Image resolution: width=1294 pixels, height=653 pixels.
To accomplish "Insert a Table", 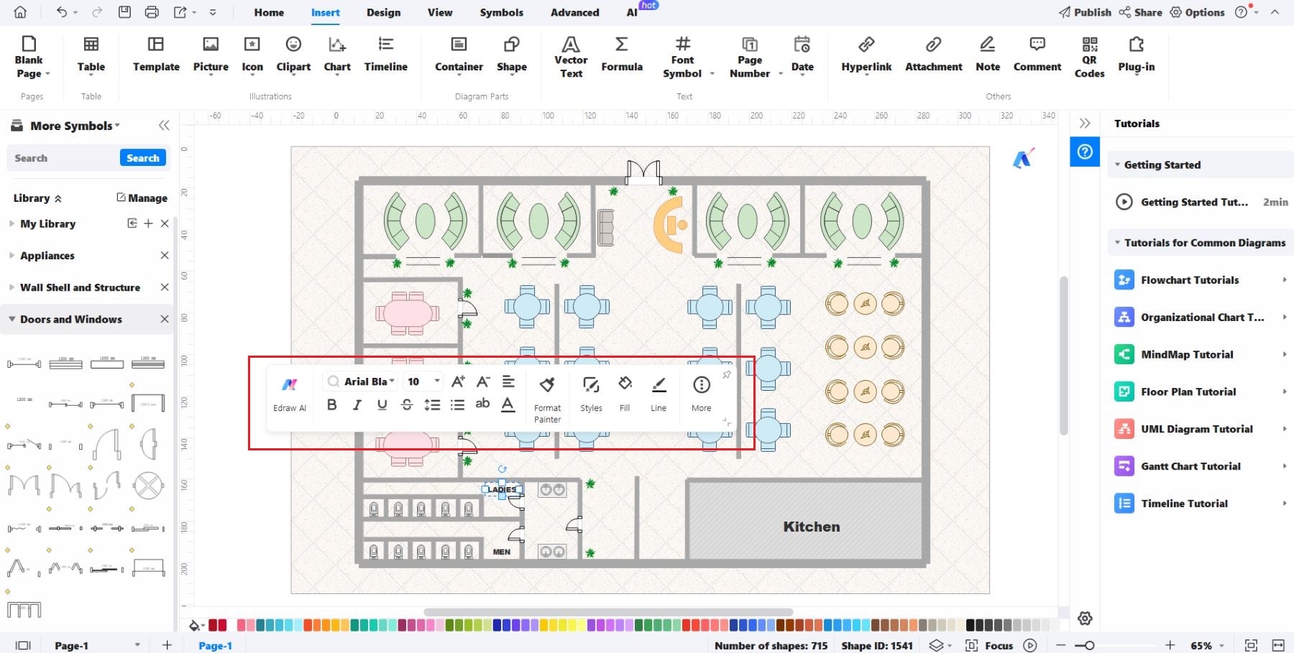I will [x=91, y=55].
